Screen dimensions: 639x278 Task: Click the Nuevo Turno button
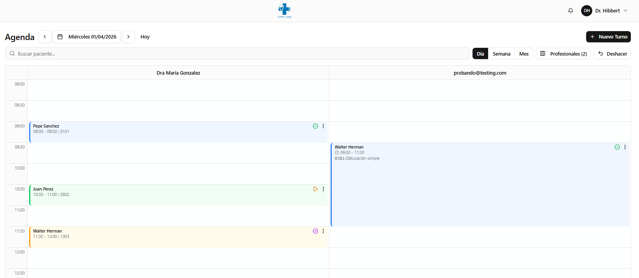[x=608, y=37]
